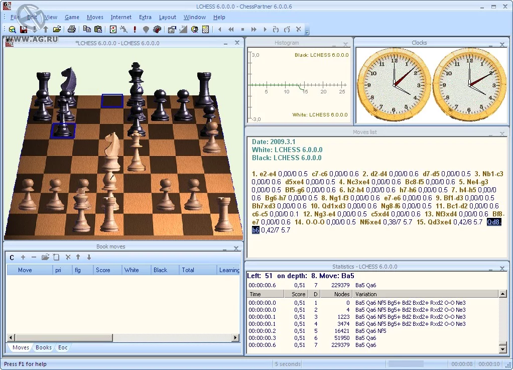Click the X delete icon in Book moves
Viewport: 513px width, 370px height.
coord(68,258)
